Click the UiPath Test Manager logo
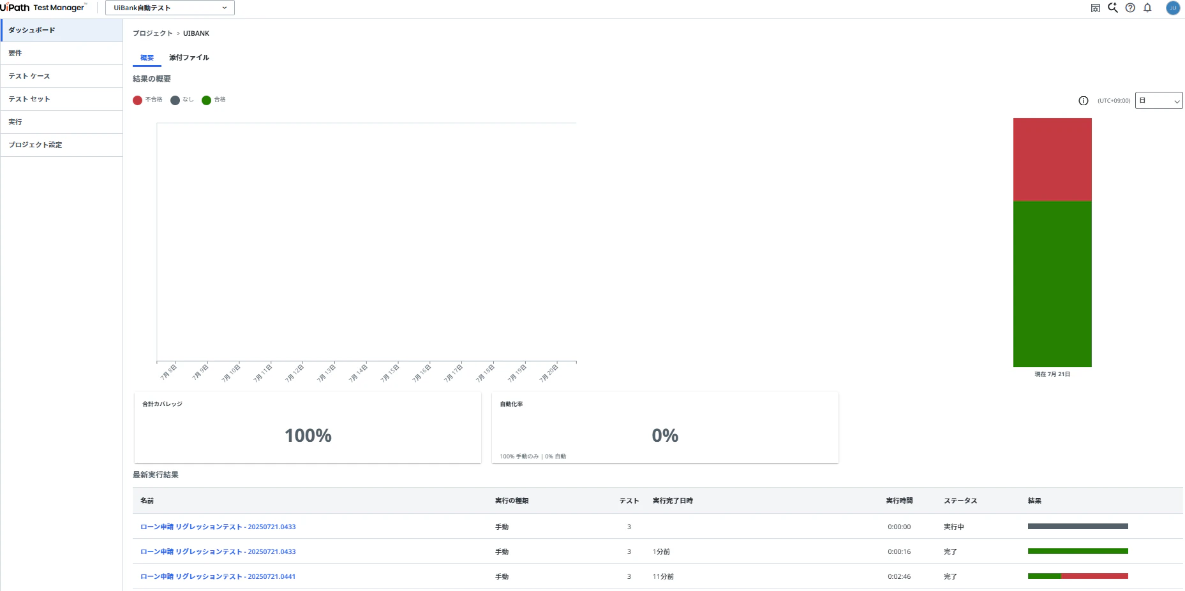Viewport: 1185px width, 591px height. [x=43, y=8]
